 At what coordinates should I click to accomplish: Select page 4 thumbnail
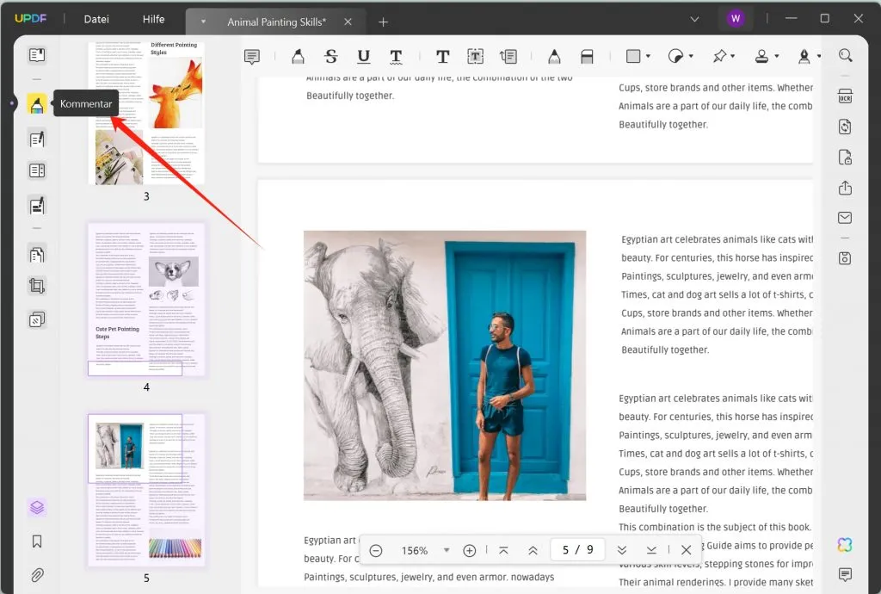[146, 300]
